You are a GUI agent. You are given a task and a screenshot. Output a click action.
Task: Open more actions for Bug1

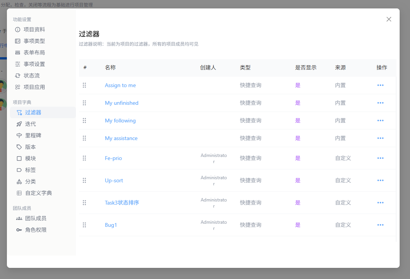380,225
